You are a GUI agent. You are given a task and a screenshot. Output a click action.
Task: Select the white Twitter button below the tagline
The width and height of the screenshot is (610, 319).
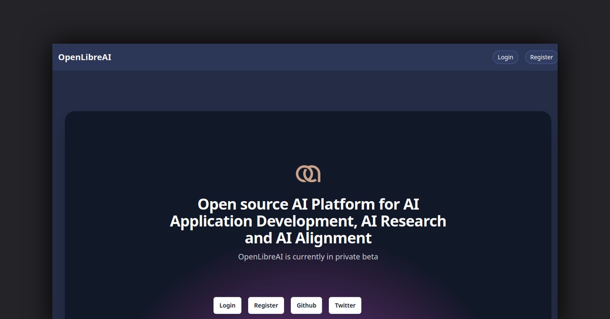[x=345, y=305]
